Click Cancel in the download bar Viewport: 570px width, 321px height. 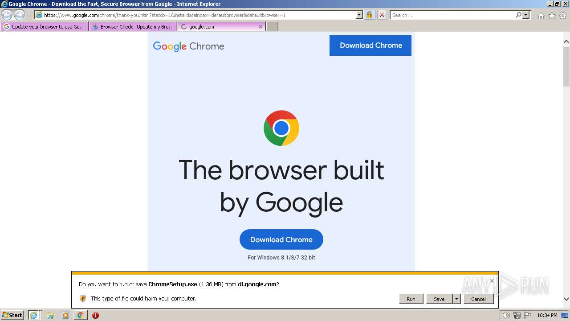point(479,299)
